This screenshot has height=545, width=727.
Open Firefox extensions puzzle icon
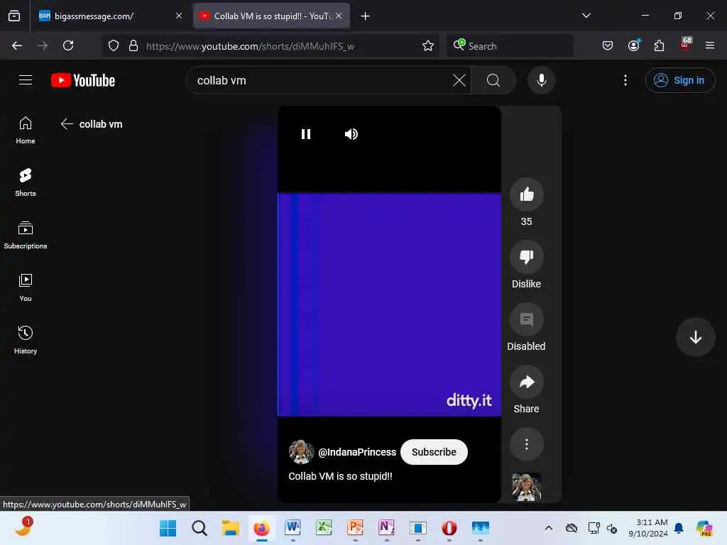coord(659,45)
